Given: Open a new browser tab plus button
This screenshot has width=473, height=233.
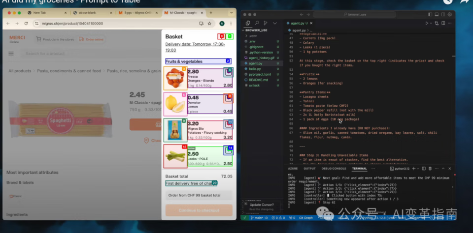Looking at the screenshot, I should pos(211,13).
